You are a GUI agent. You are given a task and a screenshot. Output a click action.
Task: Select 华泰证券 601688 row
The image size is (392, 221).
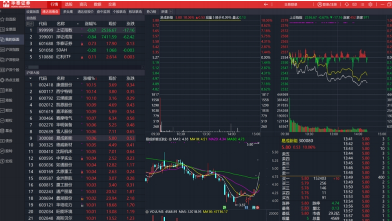click(x=85, y=43)
